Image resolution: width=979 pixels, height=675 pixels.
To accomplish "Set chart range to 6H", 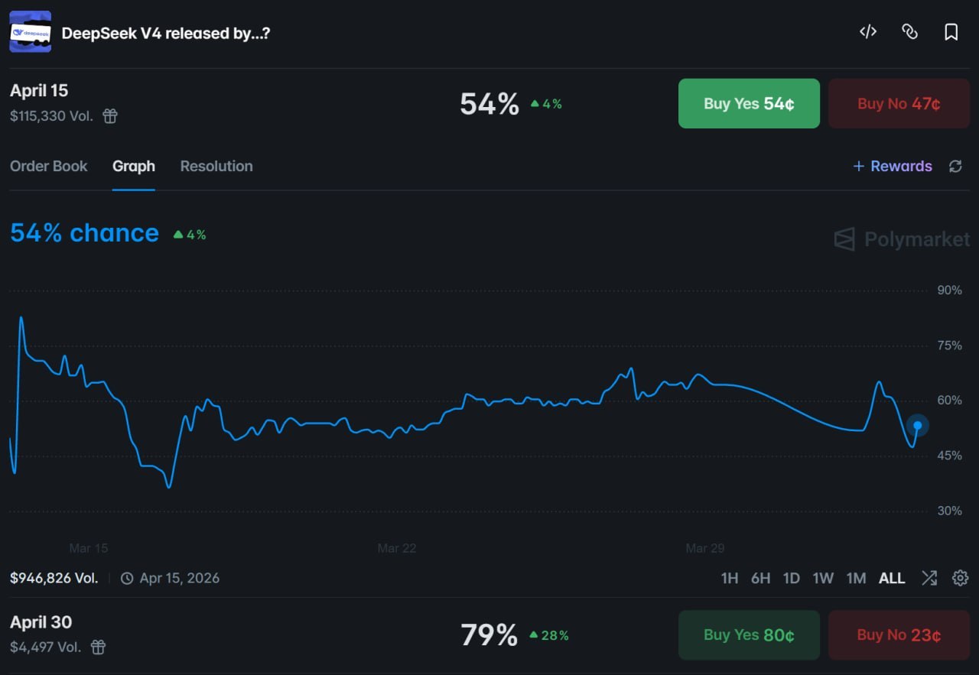I will pyautogui.click(x=760, y=579).
